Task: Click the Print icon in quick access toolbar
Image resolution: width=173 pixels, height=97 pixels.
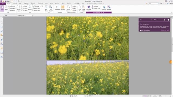Action: [8, 1]
